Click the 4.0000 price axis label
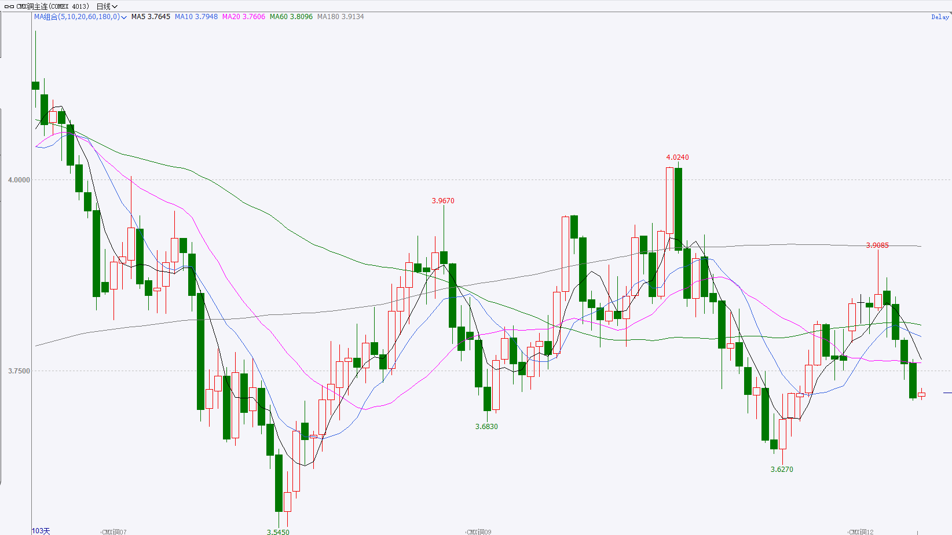Viewport: 952px width, 535px height. coord(19,180)
